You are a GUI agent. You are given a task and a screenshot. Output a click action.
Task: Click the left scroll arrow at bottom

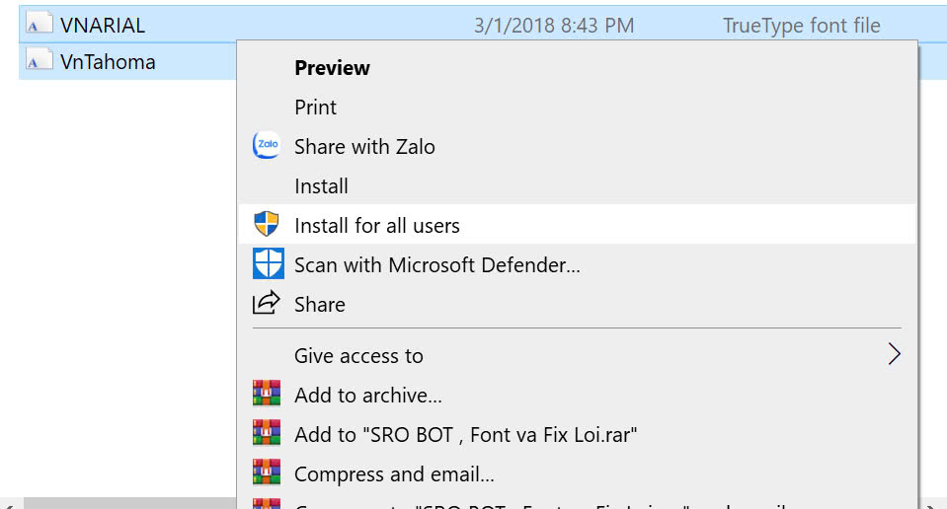click(x=9, y=504)
